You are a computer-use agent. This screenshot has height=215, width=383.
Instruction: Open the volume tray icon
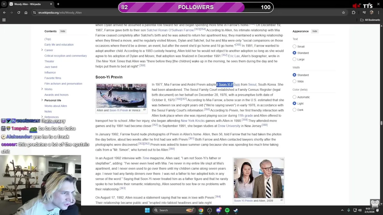(x=360, y=210)
